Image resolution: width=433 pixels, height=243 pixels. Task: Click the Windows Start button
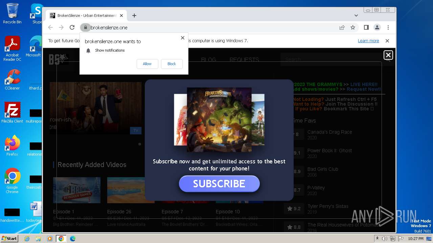click(9, 238)
